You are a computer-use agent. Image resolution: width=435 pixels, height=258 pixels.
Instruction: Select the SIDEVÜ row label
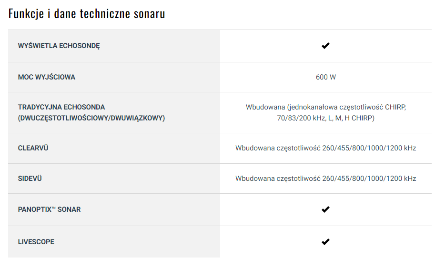tap(30, 179)
